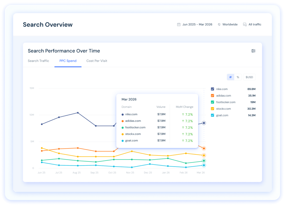Click goat.com's Mar 26 cyan data point

pos(204,165)
